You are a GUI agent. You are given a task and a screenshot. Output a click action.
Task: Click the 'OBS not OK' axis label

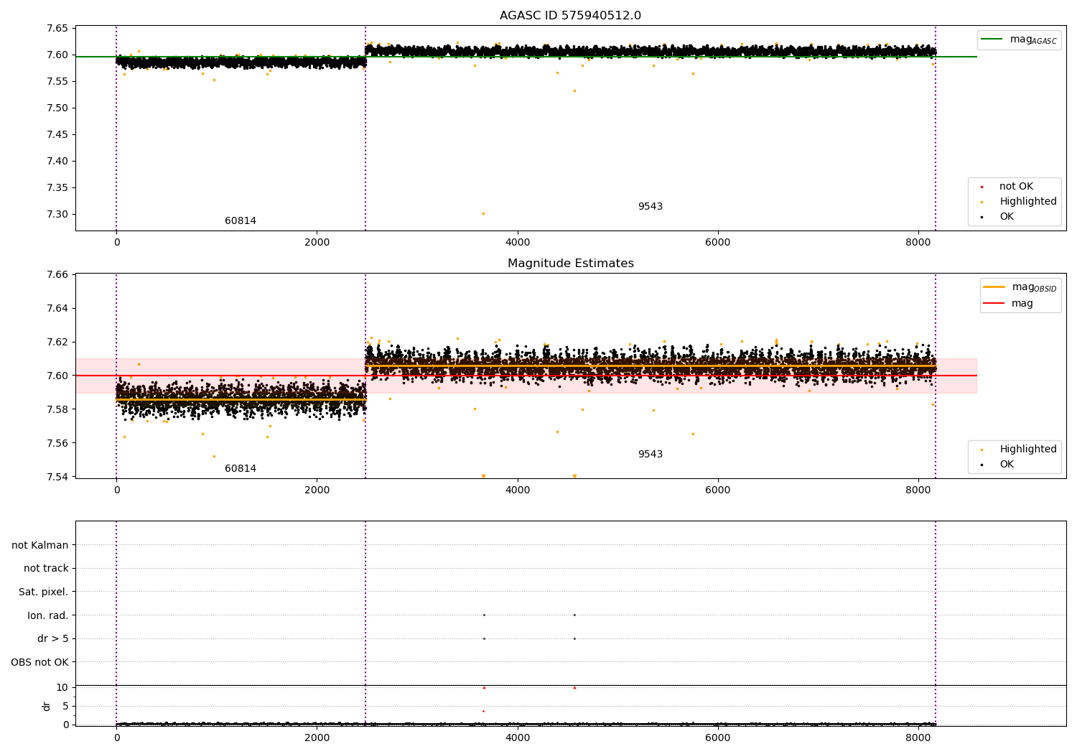click(x=40, y=663)
